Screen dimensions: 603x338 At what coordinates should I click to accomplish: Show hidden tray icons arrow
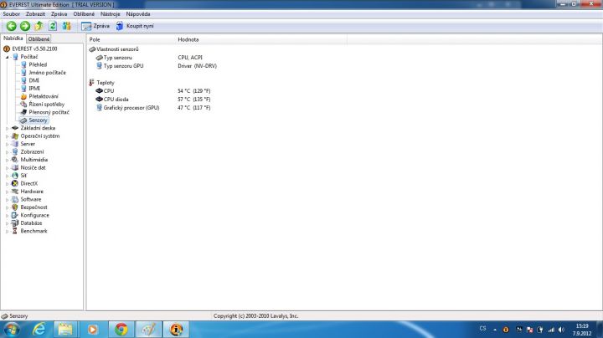(495, 330)
